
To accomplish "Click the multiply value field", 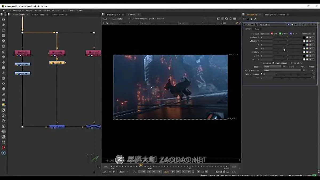I will (266, 52).
